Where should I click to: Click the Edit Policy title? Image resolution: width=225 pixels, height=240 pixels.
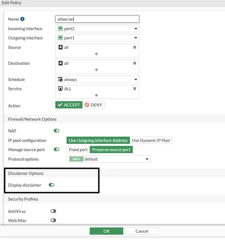coord(11,3)
